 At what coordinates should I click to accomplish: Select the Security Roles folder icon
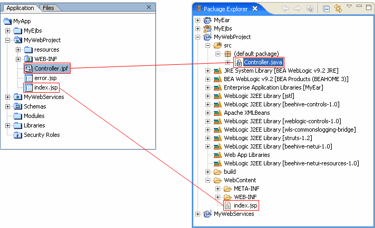click(18, 135)
